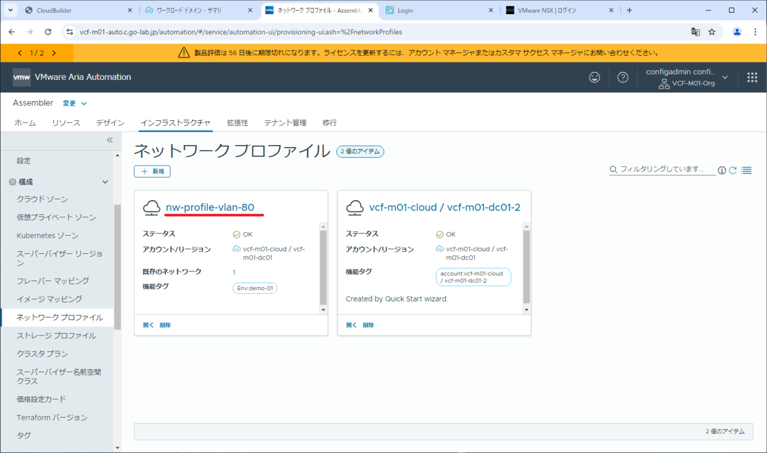Open 価格設定カード in sidebar

(42, 399)
